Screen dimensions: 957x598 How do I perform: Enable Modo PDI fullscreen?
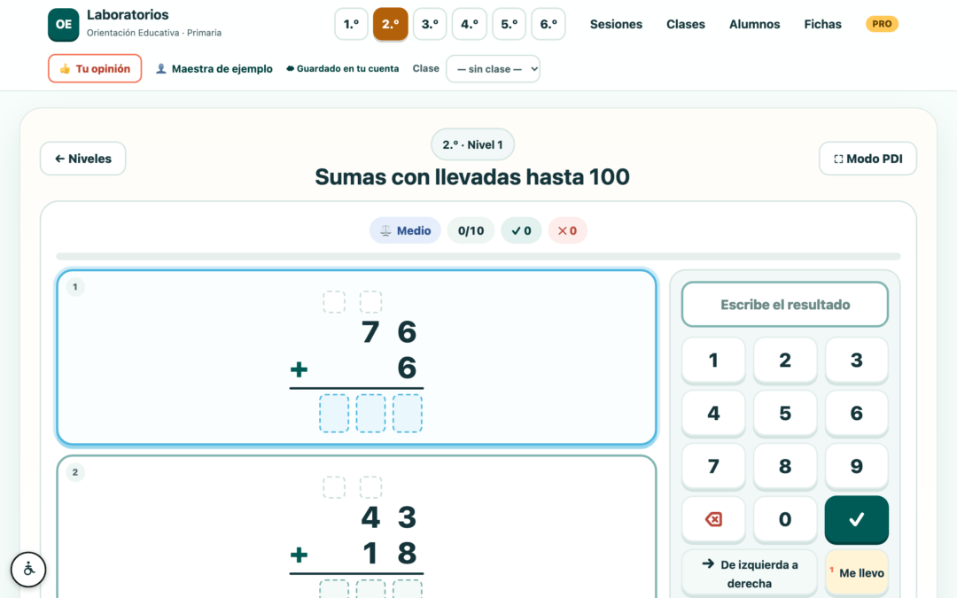pos(868,159)
